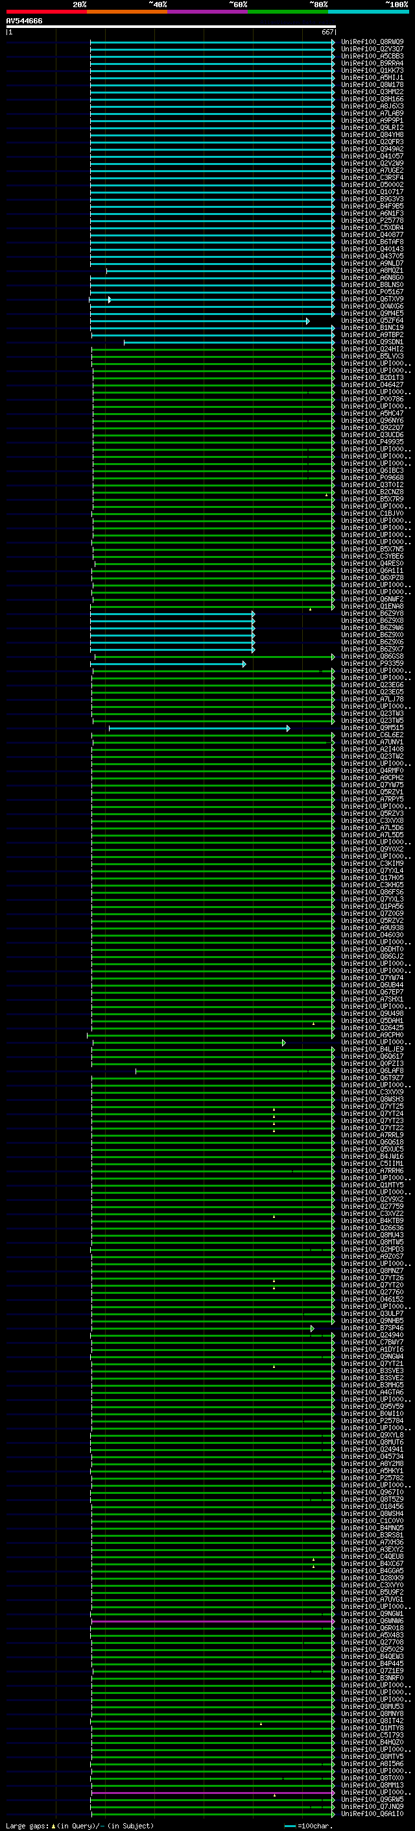Click the orange legend segment before ~40%
The height and width of the screenshot is (1831, 415).
(127, 12)
